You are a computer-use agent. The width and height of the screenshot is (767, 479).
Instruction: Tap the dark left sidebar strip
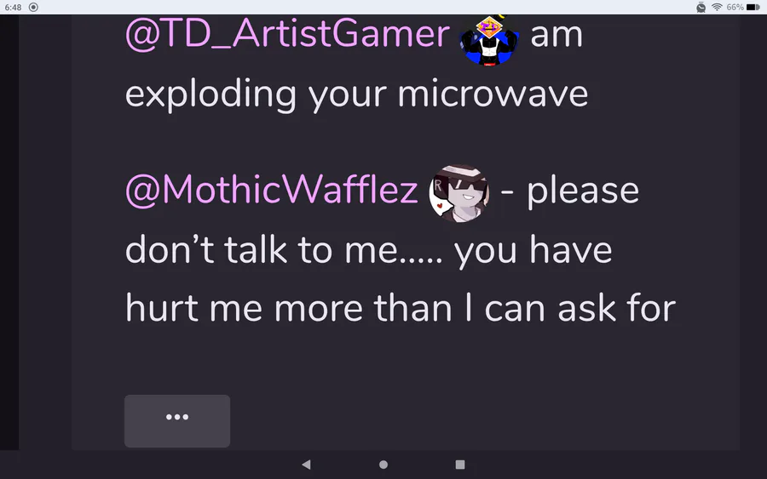pyautogui.click(x=9, y=232)
